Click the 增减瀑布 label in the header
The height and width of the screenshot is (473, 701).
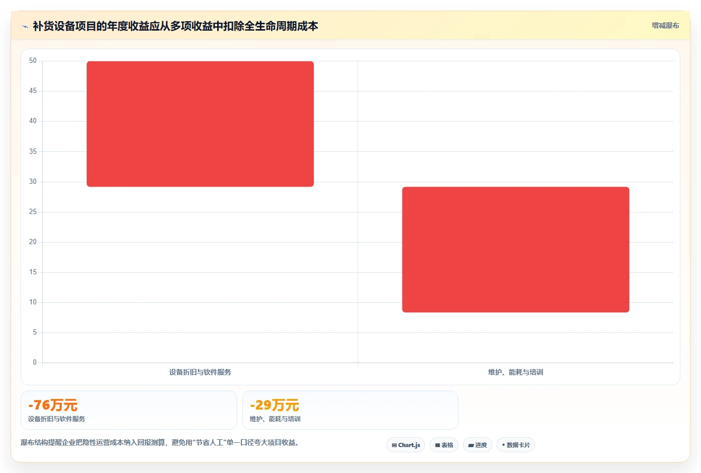tap(665, 25)
